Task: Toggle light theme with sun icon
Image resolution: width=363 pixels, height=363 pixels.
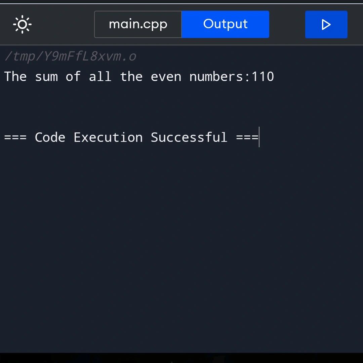Action: [22, 24]
